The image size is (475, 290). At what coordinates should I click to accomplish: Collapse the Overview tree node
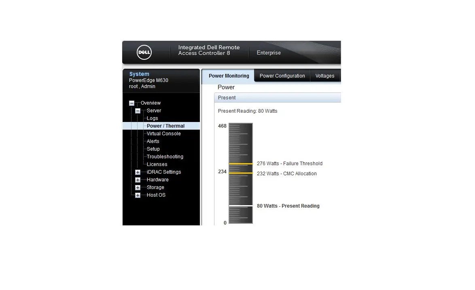point(131,103)
